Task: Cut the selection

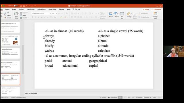Action: click(x=7, y=13)
